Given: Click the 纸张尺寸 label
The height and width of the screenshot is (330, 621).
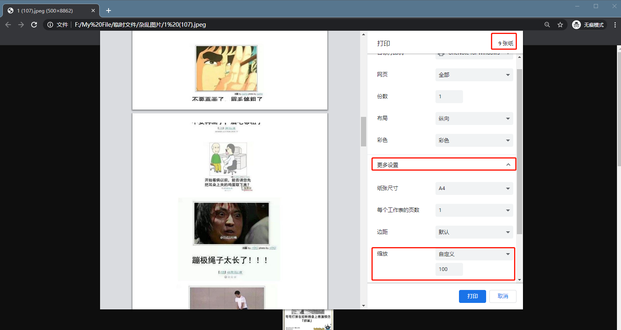Looking at the screenshot, I should (x=387, y=188).
